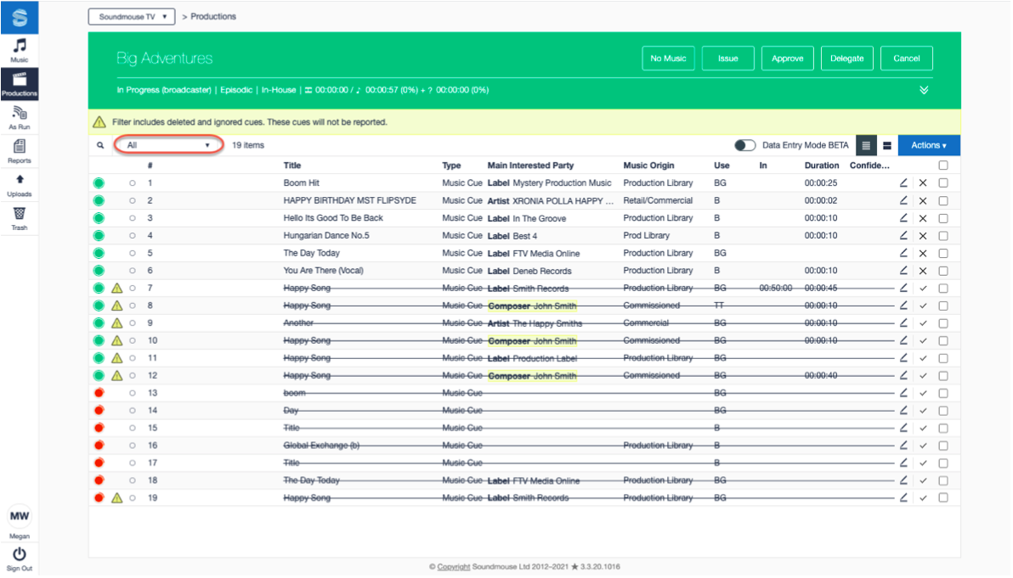This screenshot has width=1013, height=578.
Task: Click the 19 items count text
Action: pyautogui.click(x=248, y=145)
